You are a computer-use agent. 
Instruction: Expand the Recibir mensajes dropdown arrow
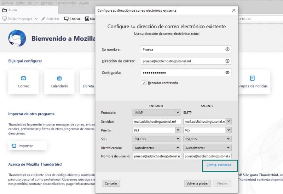click(x=36, y=19)
